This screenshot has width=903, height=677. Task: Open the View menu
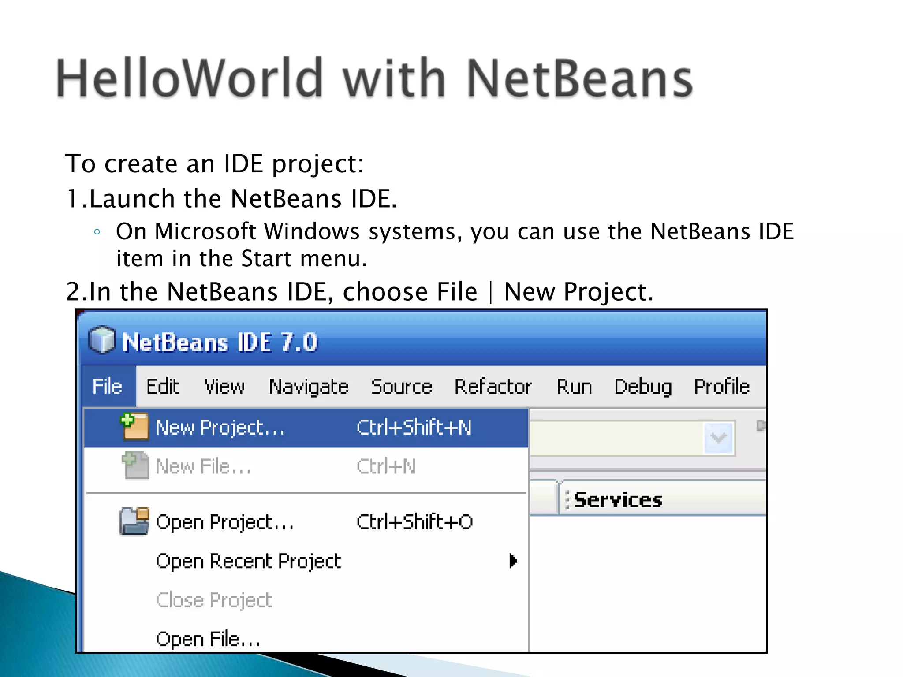tap(224, 387)
